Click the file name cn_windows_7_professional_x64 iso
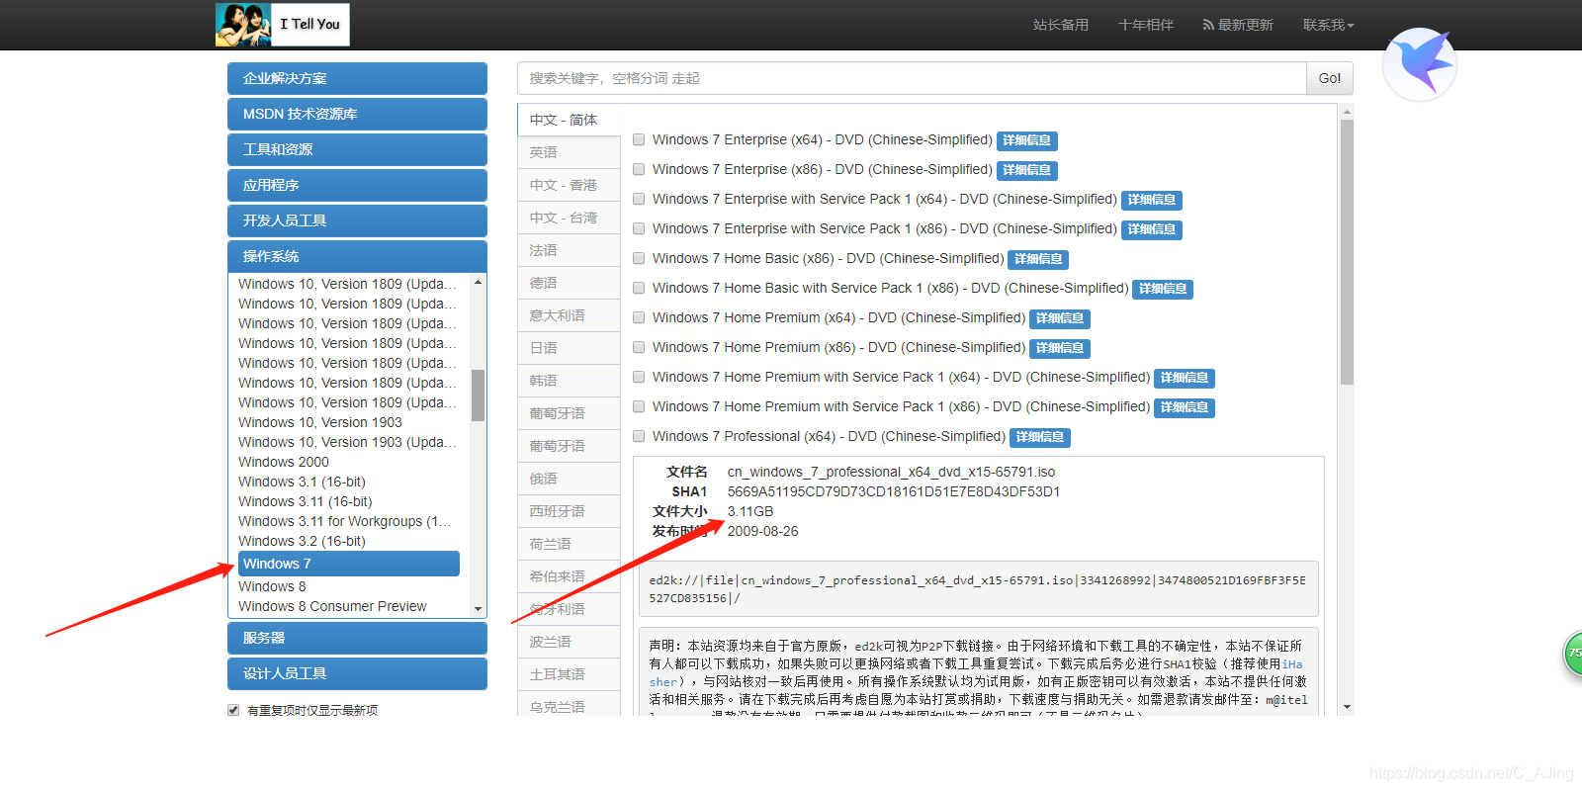 coord(891,472)
